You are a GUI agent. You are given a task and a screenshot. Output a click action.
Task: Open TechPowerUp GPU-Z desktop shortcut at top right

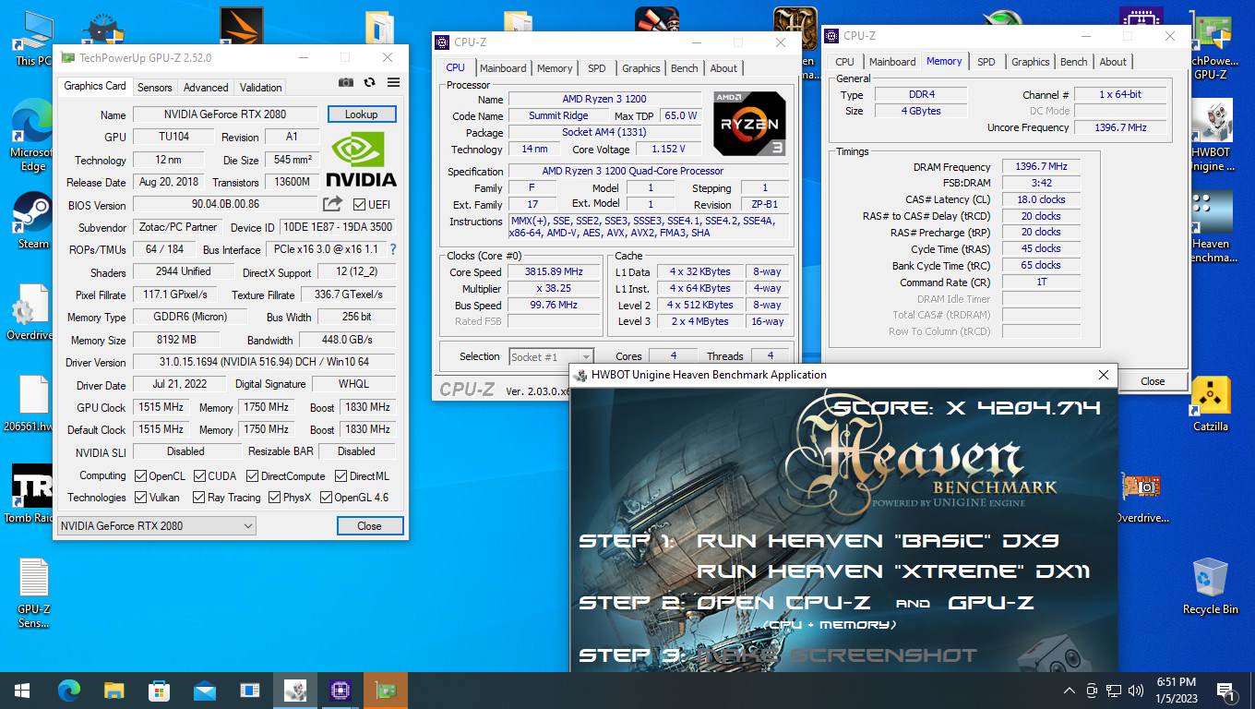point(1211,44)
